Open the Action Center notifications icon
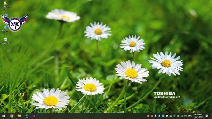 (207, 116)
